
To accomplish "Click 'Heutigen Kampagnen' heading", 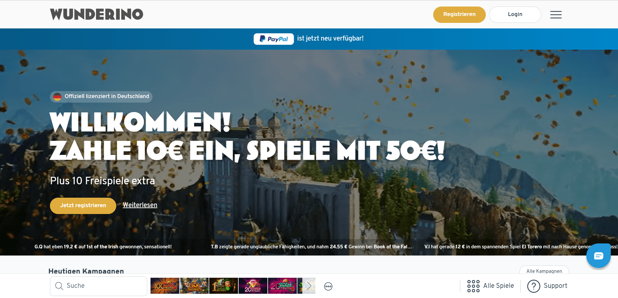I will [86, 271].
